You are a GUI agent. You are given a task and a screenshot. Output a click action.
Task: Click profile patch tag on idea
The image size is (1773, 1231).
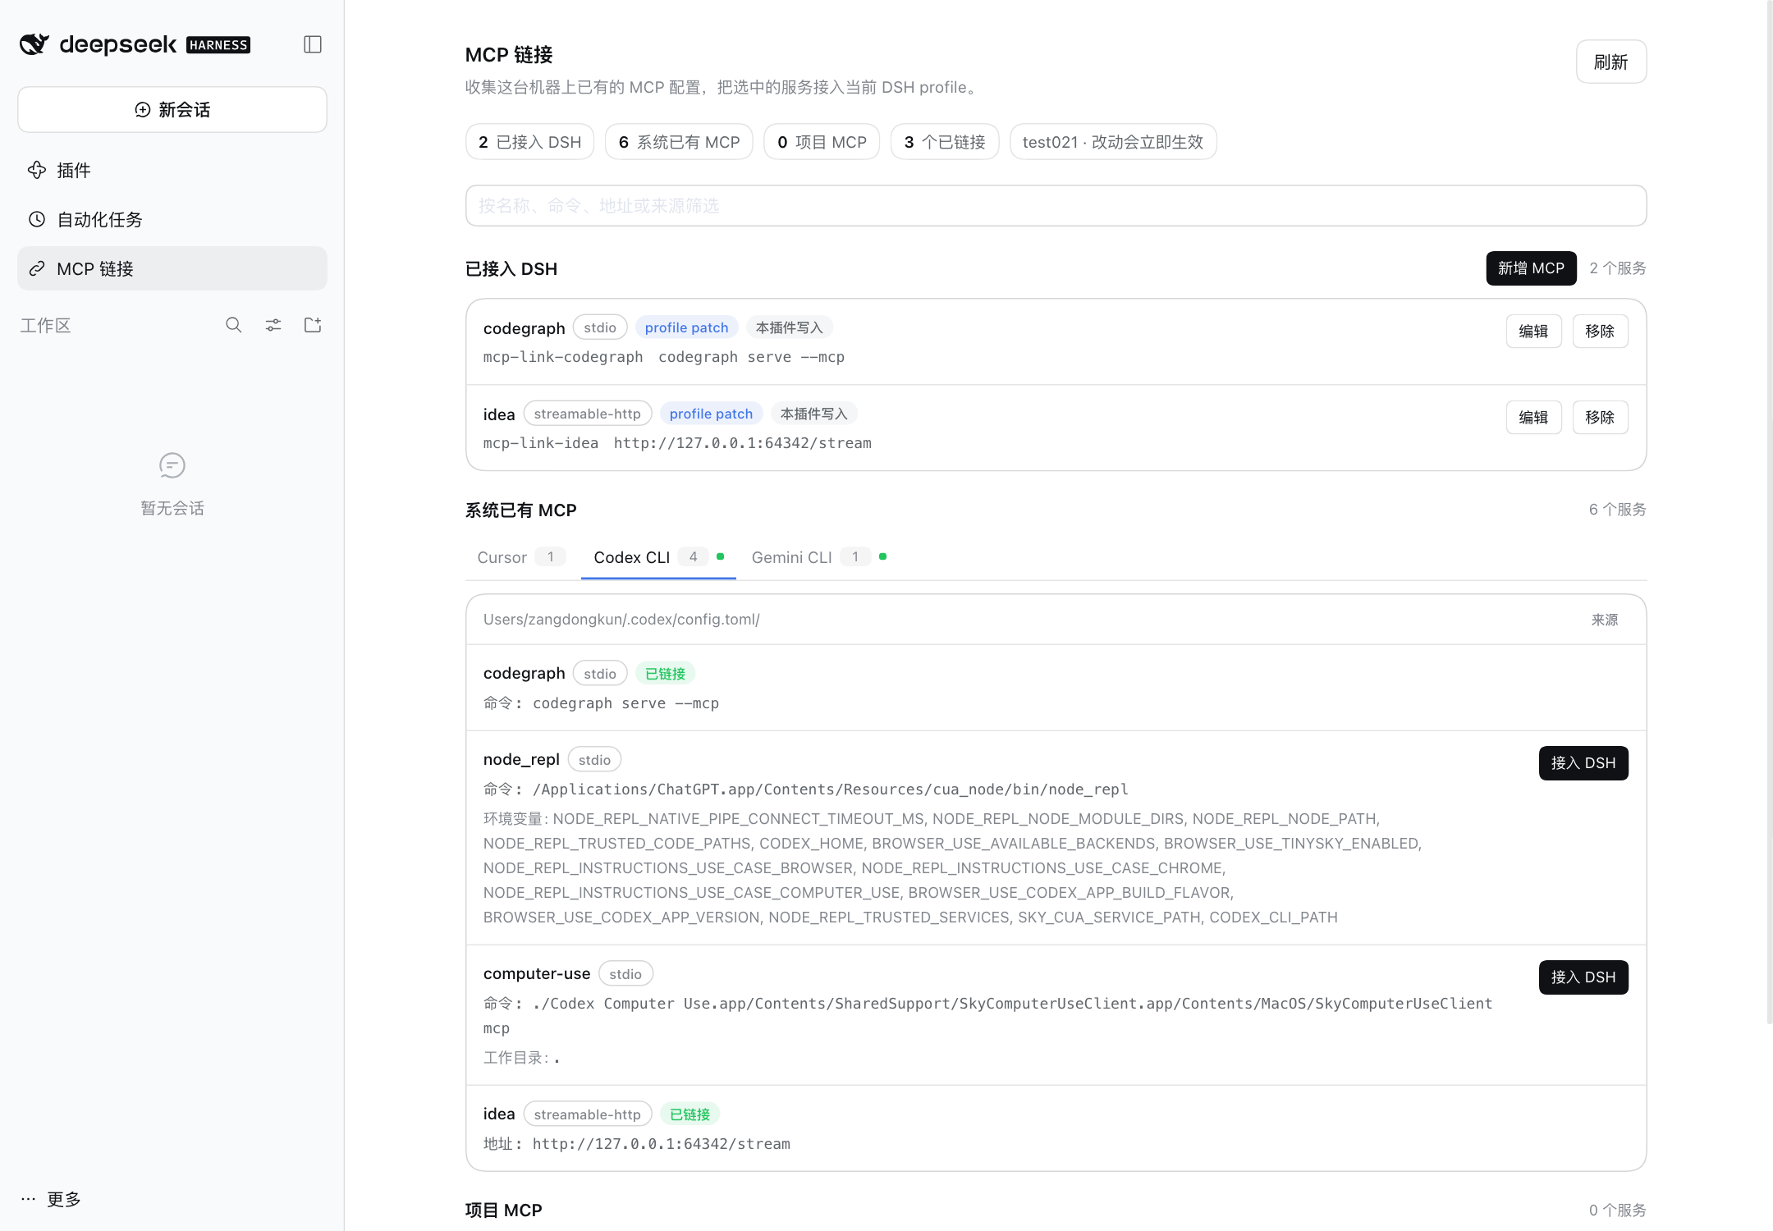coord(711,414)
